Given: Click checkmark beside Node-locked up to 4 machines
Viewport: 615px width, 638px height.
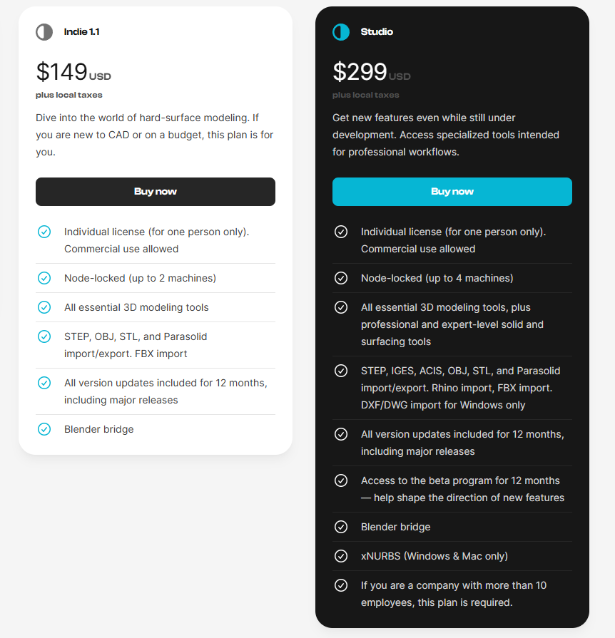Looking at the screenshot, I should pos(341,278).
